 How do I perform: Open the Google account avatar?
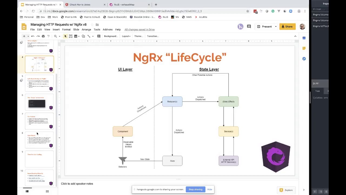coord(302,27)
